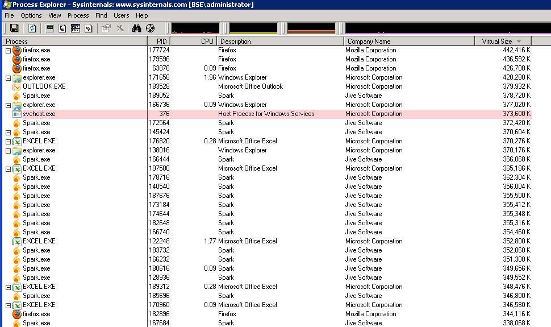The image size is (551, 327).
Task: Click the Explorer folder icon for PID 171656
Action: click(17, 77)
